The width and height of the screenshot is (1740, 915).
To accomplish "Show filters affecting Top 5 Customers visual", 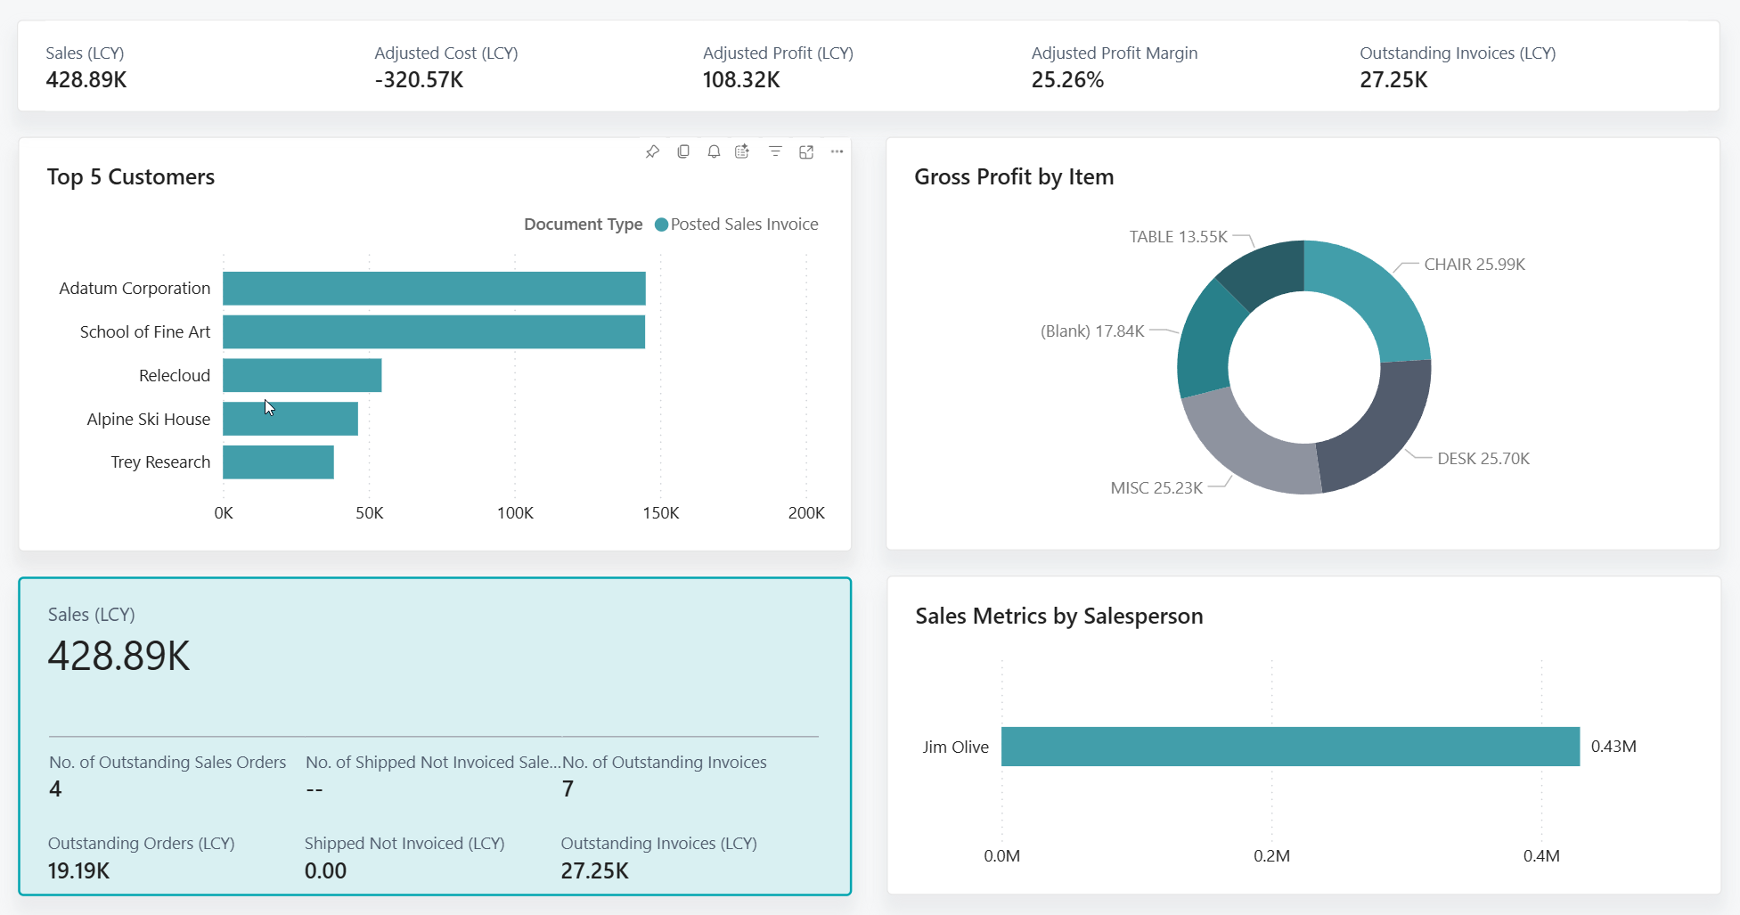I will [x=775, y=151].
